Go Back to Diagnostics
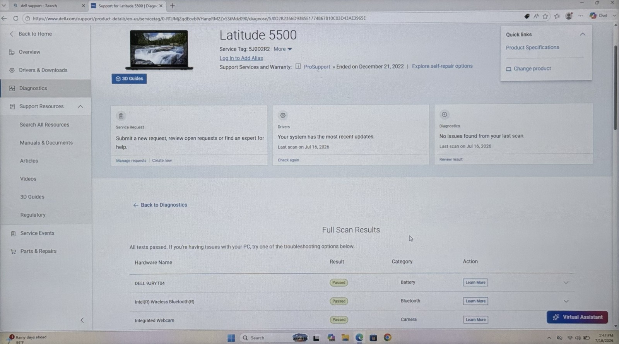This screenshot has width=619, height=344. [x=160, y=205]
